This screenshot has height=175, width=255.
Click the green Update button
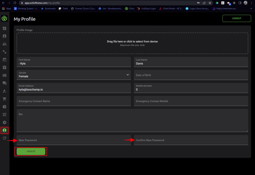coord(31,151)
